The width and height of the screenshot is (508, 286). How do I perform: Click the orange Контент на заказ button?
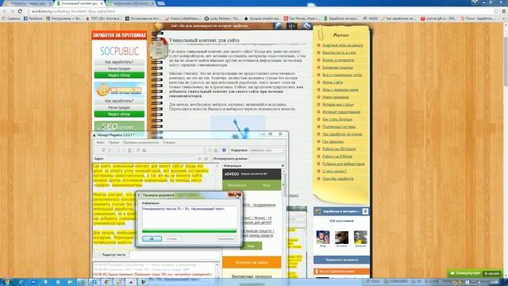(252, 262)
